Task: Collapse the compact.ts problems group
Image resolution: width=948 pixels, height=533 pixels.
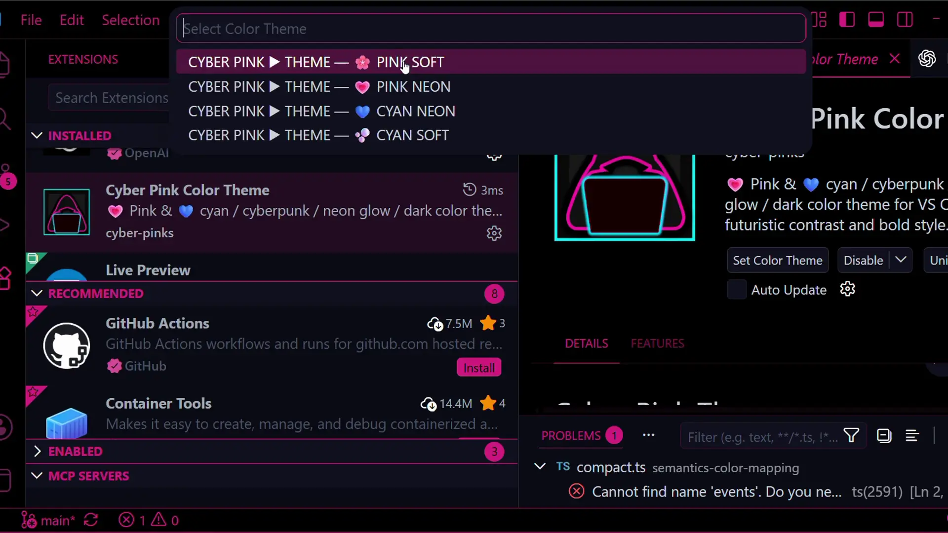Action: (540, 466)
